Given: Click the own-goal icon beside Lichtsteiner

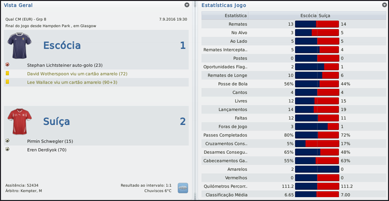Looking at the screenshot, I should click(7, 64).
